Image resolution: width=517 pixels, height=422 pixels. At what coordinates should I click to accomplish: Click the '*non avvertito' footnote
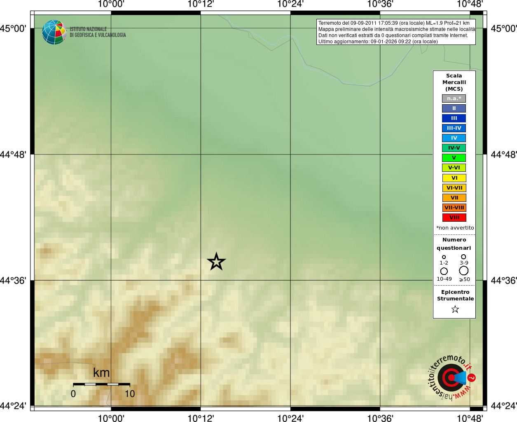pos(455,228)
